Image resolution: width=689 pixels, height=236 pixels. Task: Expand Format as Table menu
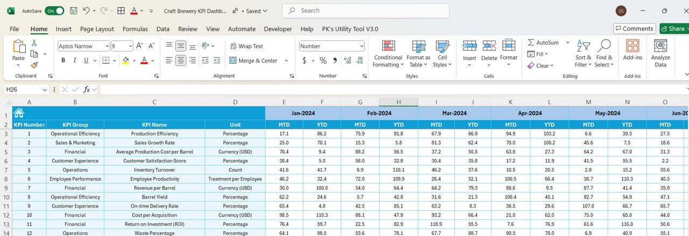[x=418, y=54]
